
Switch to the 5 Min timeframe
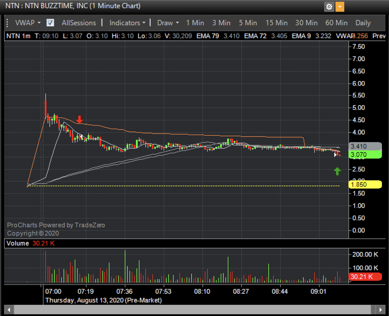248,23
